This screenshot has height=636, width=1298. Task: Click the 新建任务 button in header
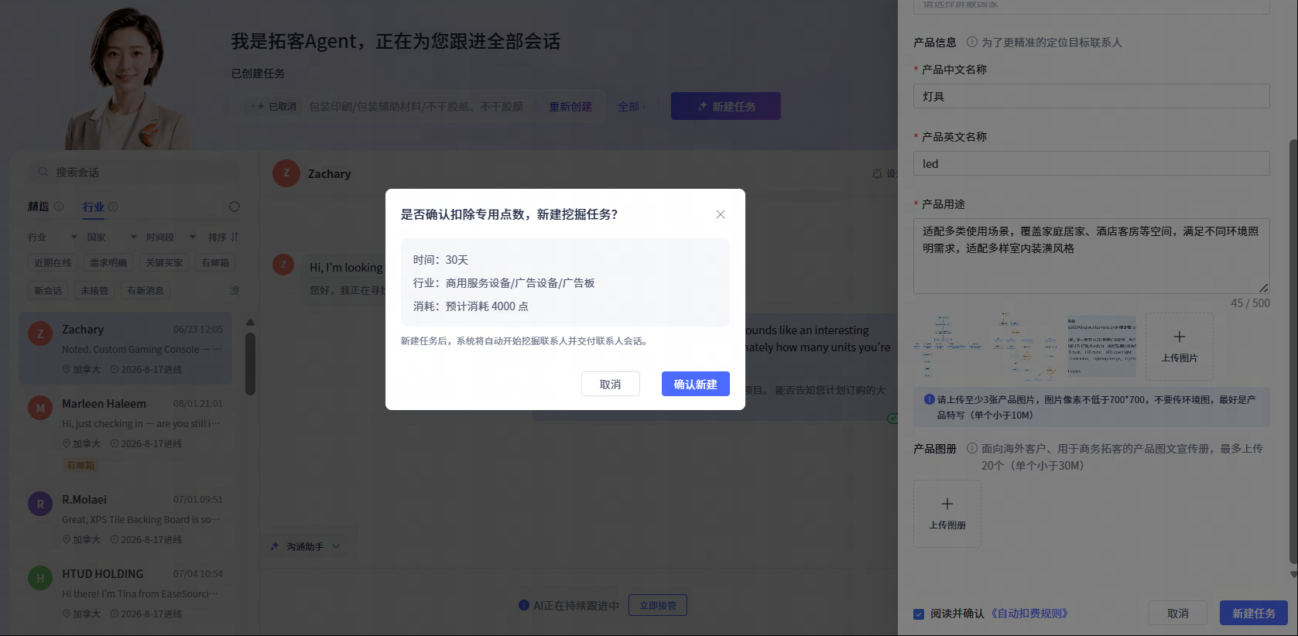725,106
